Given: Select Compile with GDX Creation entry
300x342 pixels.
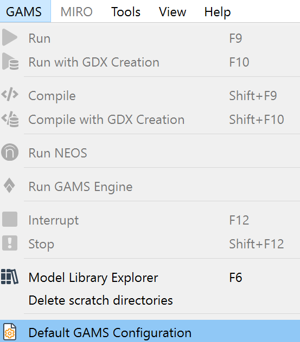Looking at the screenshot, I should [150, 120].
